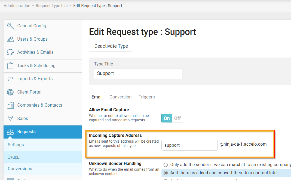Screen dimensions: 291x180
Task: Click into the Type Title text field
Action: pyautogui.click(x=138, y=74)
